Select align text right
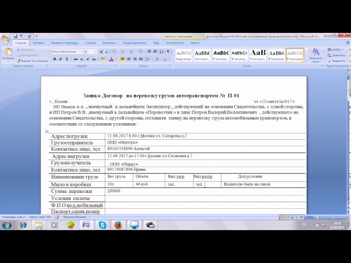Screen dimensions: 351x263 pyautogui.click(x=135, y=59)
